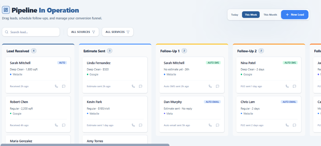
Task: Open the Nina Patel lead card
Action: tap(269, 75)
